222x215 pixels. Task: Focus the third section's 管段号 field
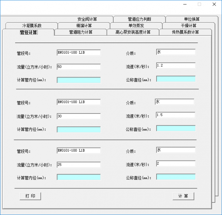click(79, 150)
